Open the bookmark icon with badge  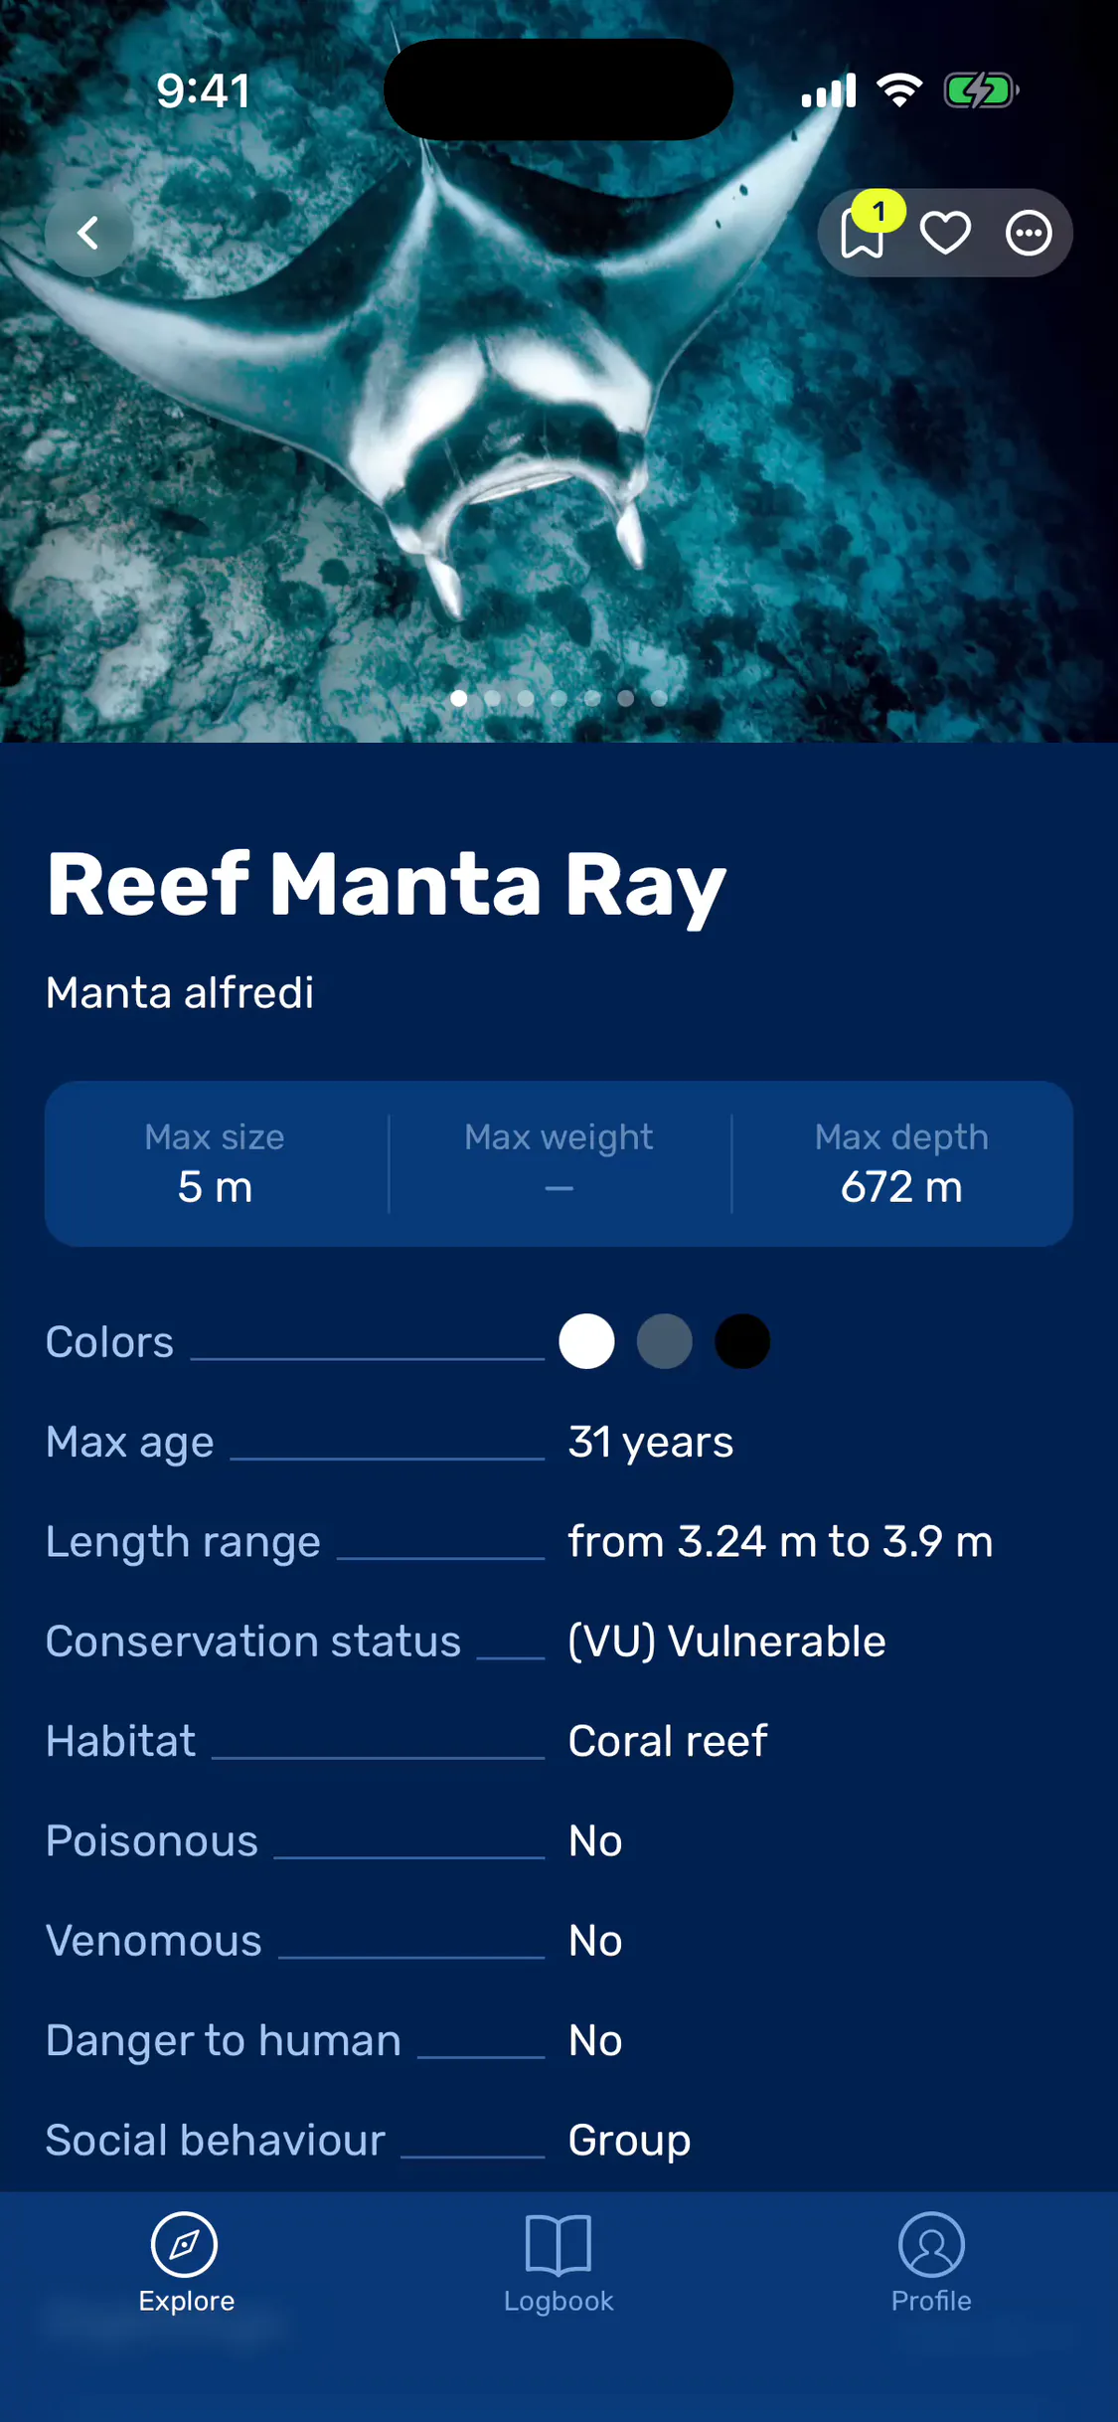(x=863, y=234)
